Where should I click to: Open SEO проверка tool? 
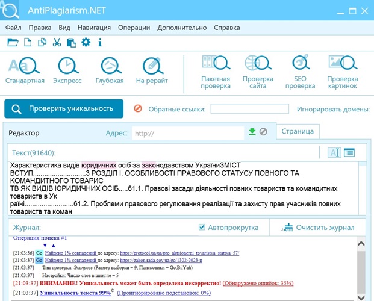tap(301, 72)
